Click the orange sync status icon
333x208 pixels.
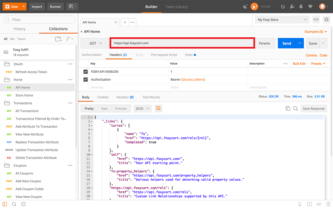pyautogui.click(x=254, y=7)
